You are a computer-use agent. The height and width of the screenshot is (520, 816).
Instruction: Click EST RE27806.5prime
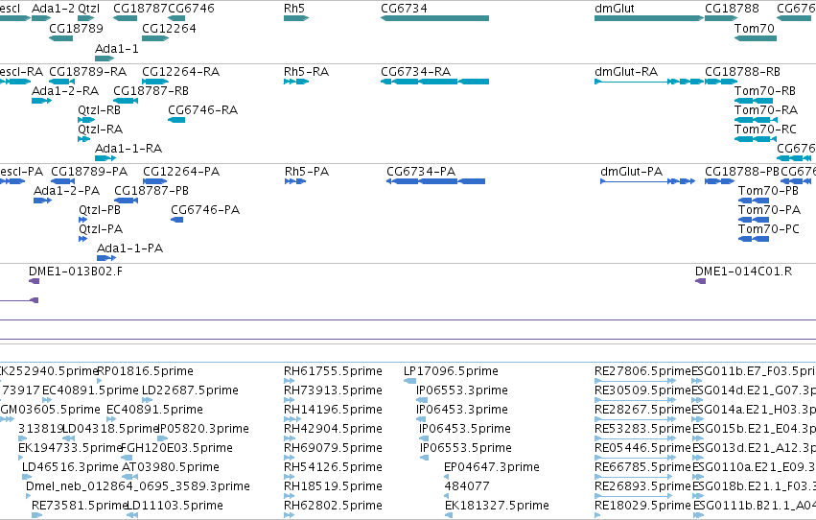636,381
